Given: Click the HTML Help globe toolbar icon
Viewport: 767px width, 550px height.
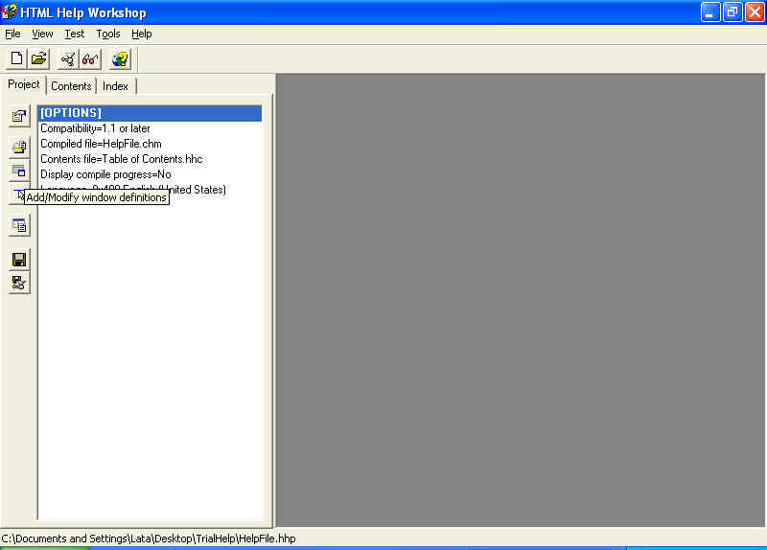Looking at the screenshot, I should coord(120,59).
